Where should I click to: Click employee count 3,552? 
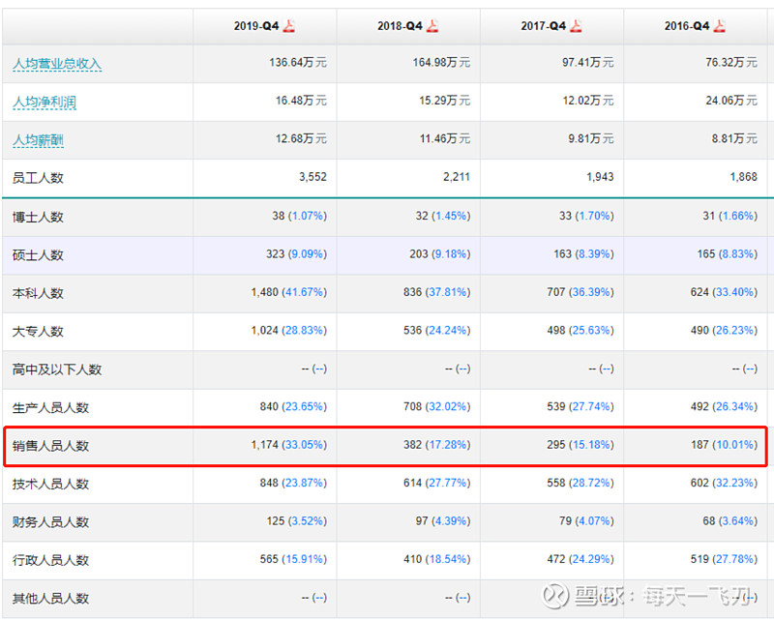(x=313, y=177)
